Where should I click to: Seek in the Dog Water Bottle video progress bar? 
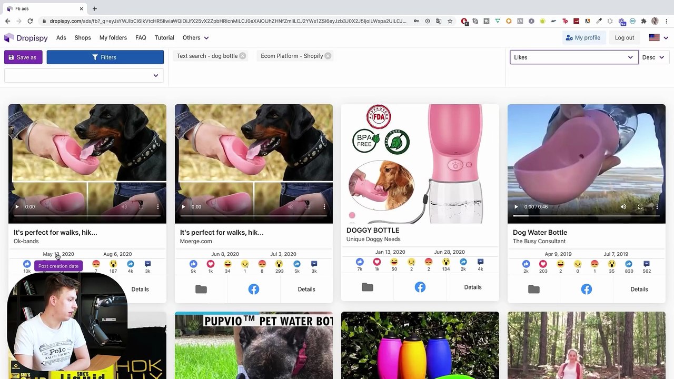point(587,216)
